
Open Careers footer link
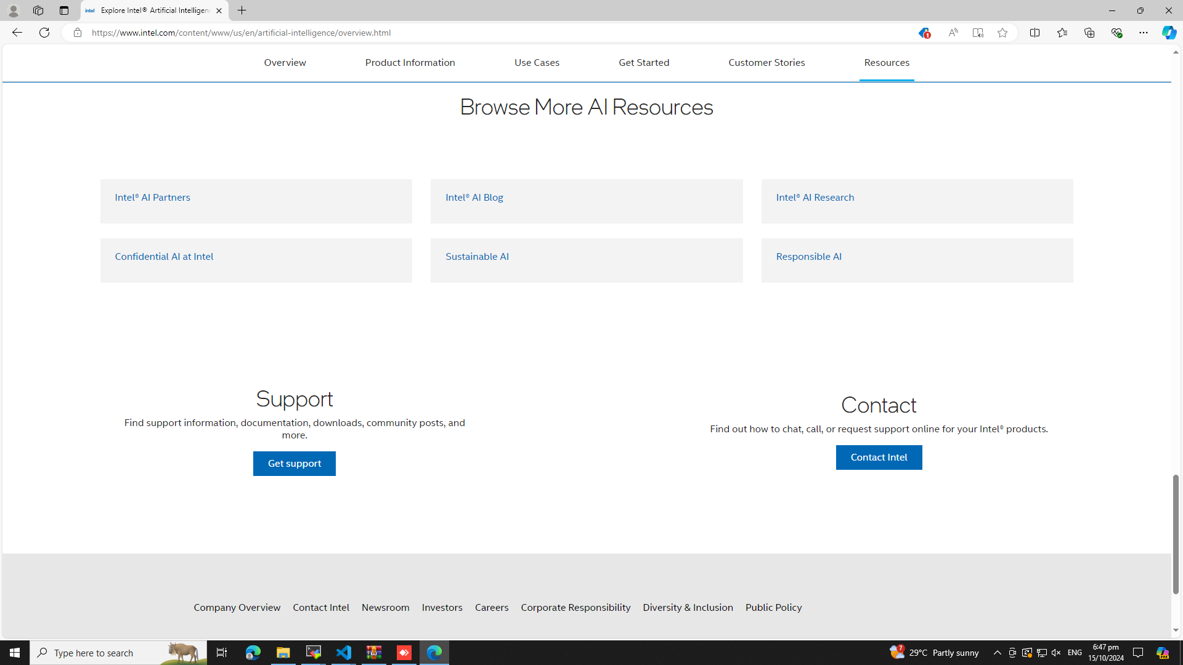tap(492, 607)
